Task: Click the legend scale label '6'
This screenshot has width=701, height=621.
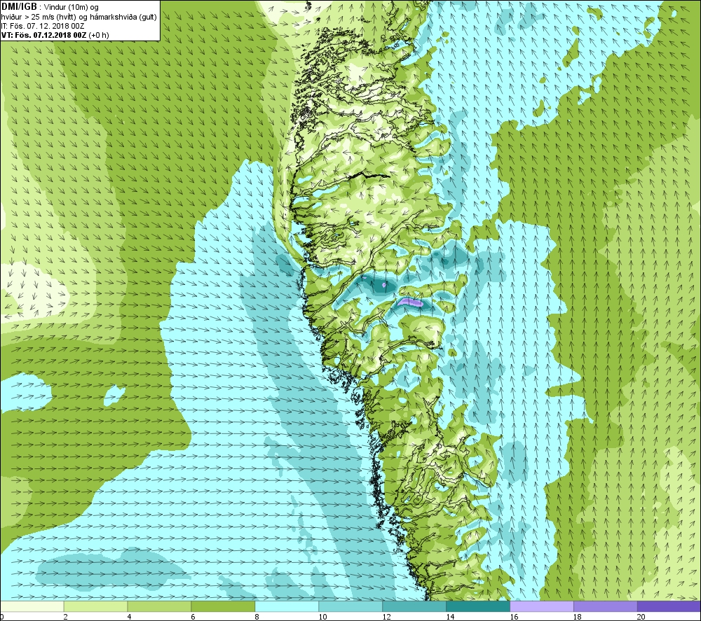Action: click(x=193, y=617)
